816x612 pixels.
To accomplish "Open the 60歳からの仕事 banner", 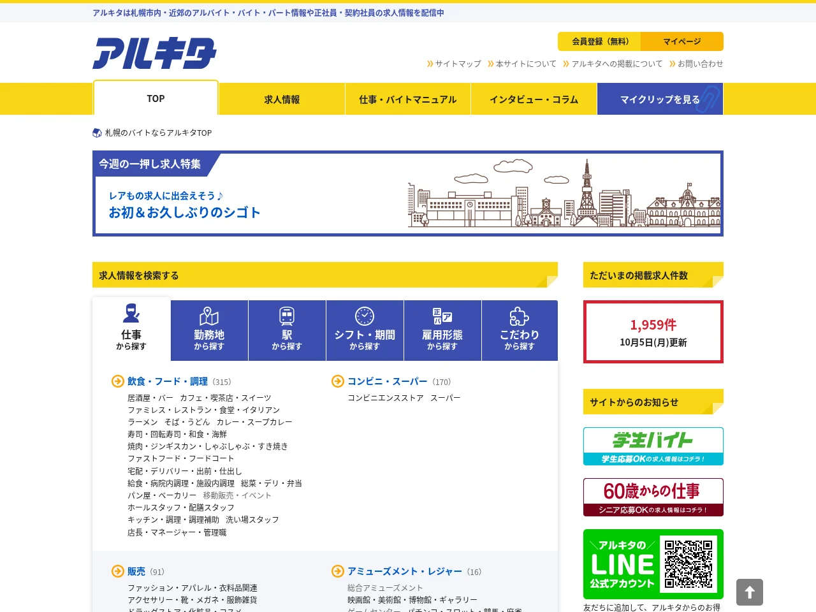I will [653, 497].
